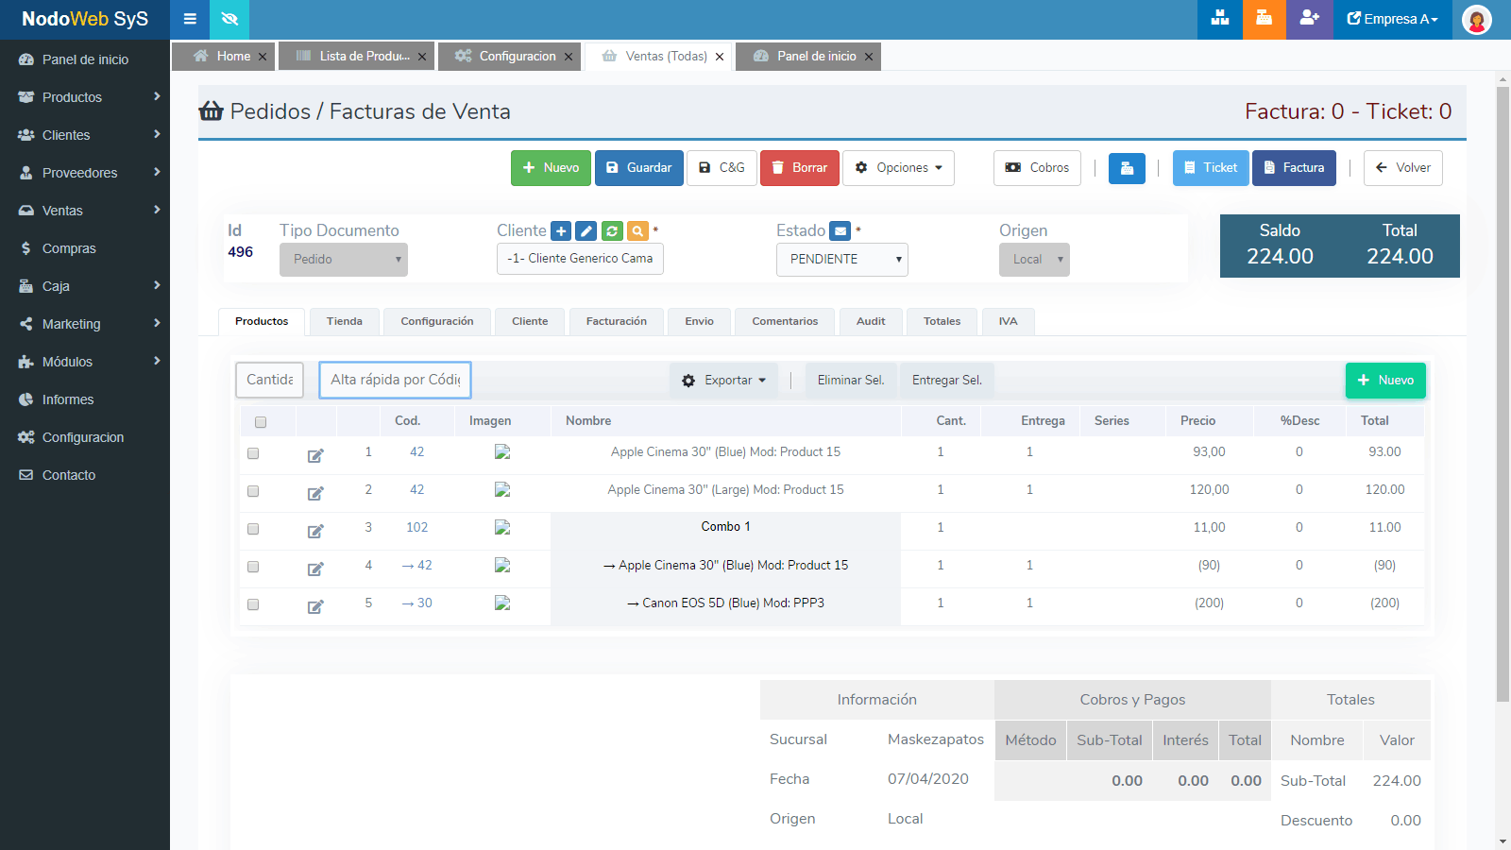
Task: Open the add user icon in header
Action: point(1309,19)
